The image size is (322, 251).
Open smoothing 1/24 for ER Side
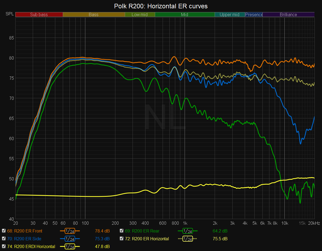70,239
